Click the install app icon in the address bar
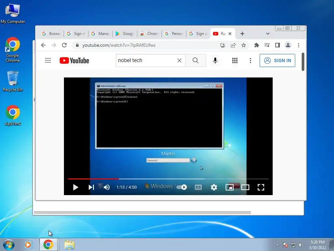334x251 pixels. pos(222,45)
